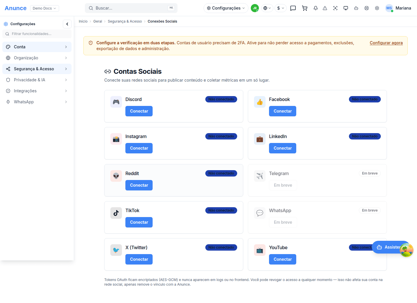
Task: Go to Geral in the breadcrumb
Action: 98,21
